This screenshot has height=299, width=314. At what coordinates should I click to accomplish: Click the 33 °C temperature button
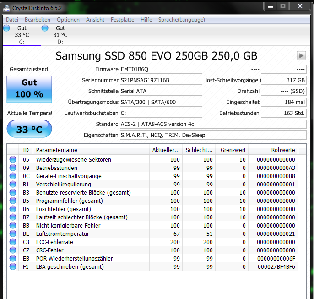(29, 129)
